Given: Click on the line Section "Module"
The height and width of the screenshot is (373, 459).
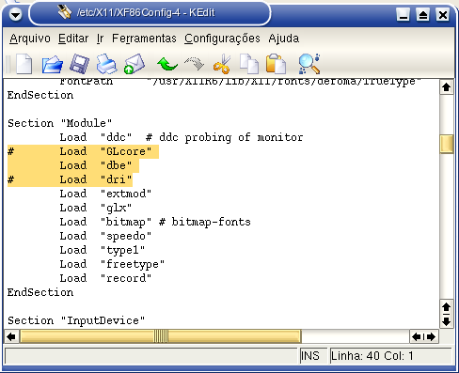Looking at the screenshot, I should pos(59,123).
